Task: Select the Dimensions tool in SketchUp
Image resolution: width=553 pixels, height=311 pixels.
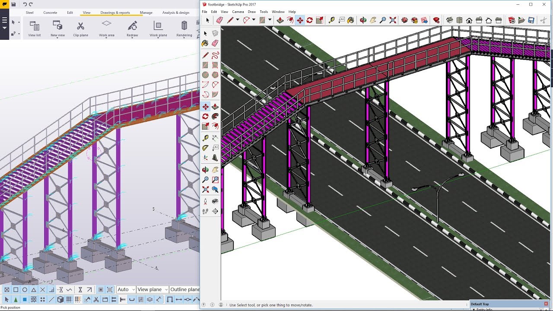Action: [x=215, y=138]
